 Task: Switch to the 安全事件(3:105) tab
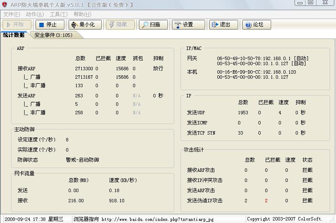(53, 35)
